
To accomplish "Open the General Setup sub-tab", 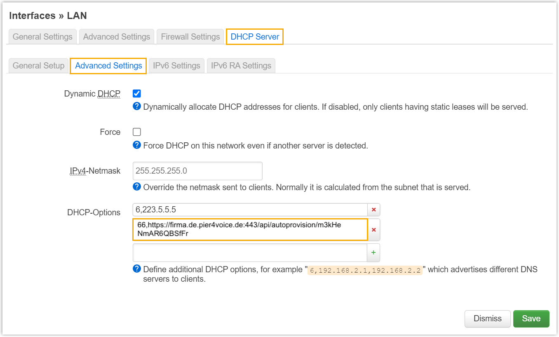I will 38,66.
